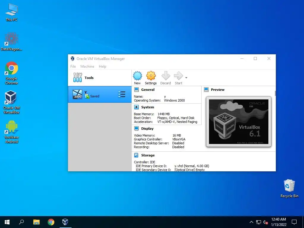This screenshot has height=228, width=304.
Task: Maximize the VirtualBox Manager window
Action: point(255,58)
